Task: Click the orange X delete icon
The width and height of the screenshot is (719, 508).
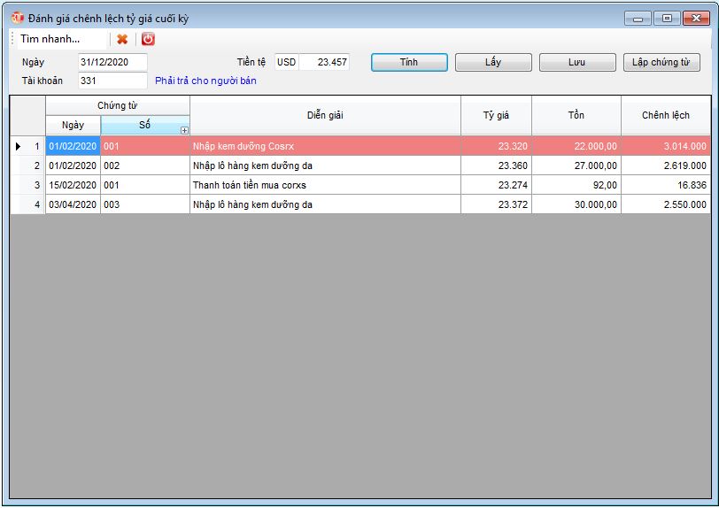Action: pos(122,39)
